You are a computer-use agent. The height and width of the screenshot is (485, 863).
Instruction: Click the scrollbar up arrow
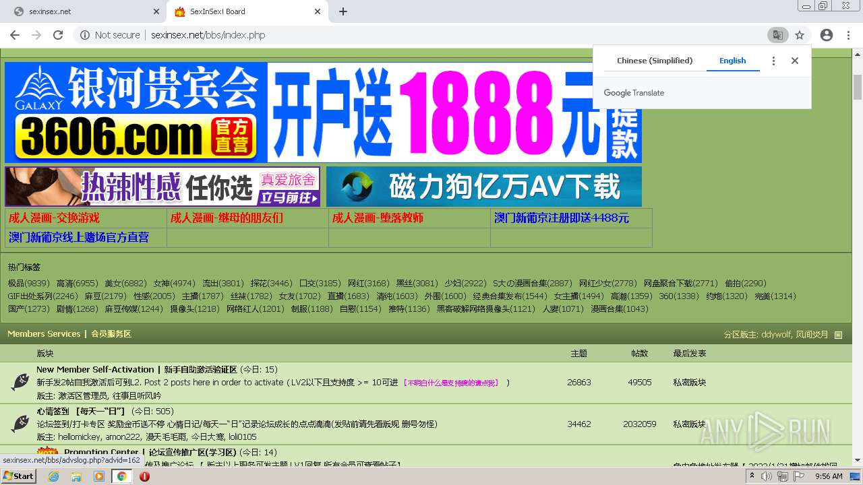[857, 53]
